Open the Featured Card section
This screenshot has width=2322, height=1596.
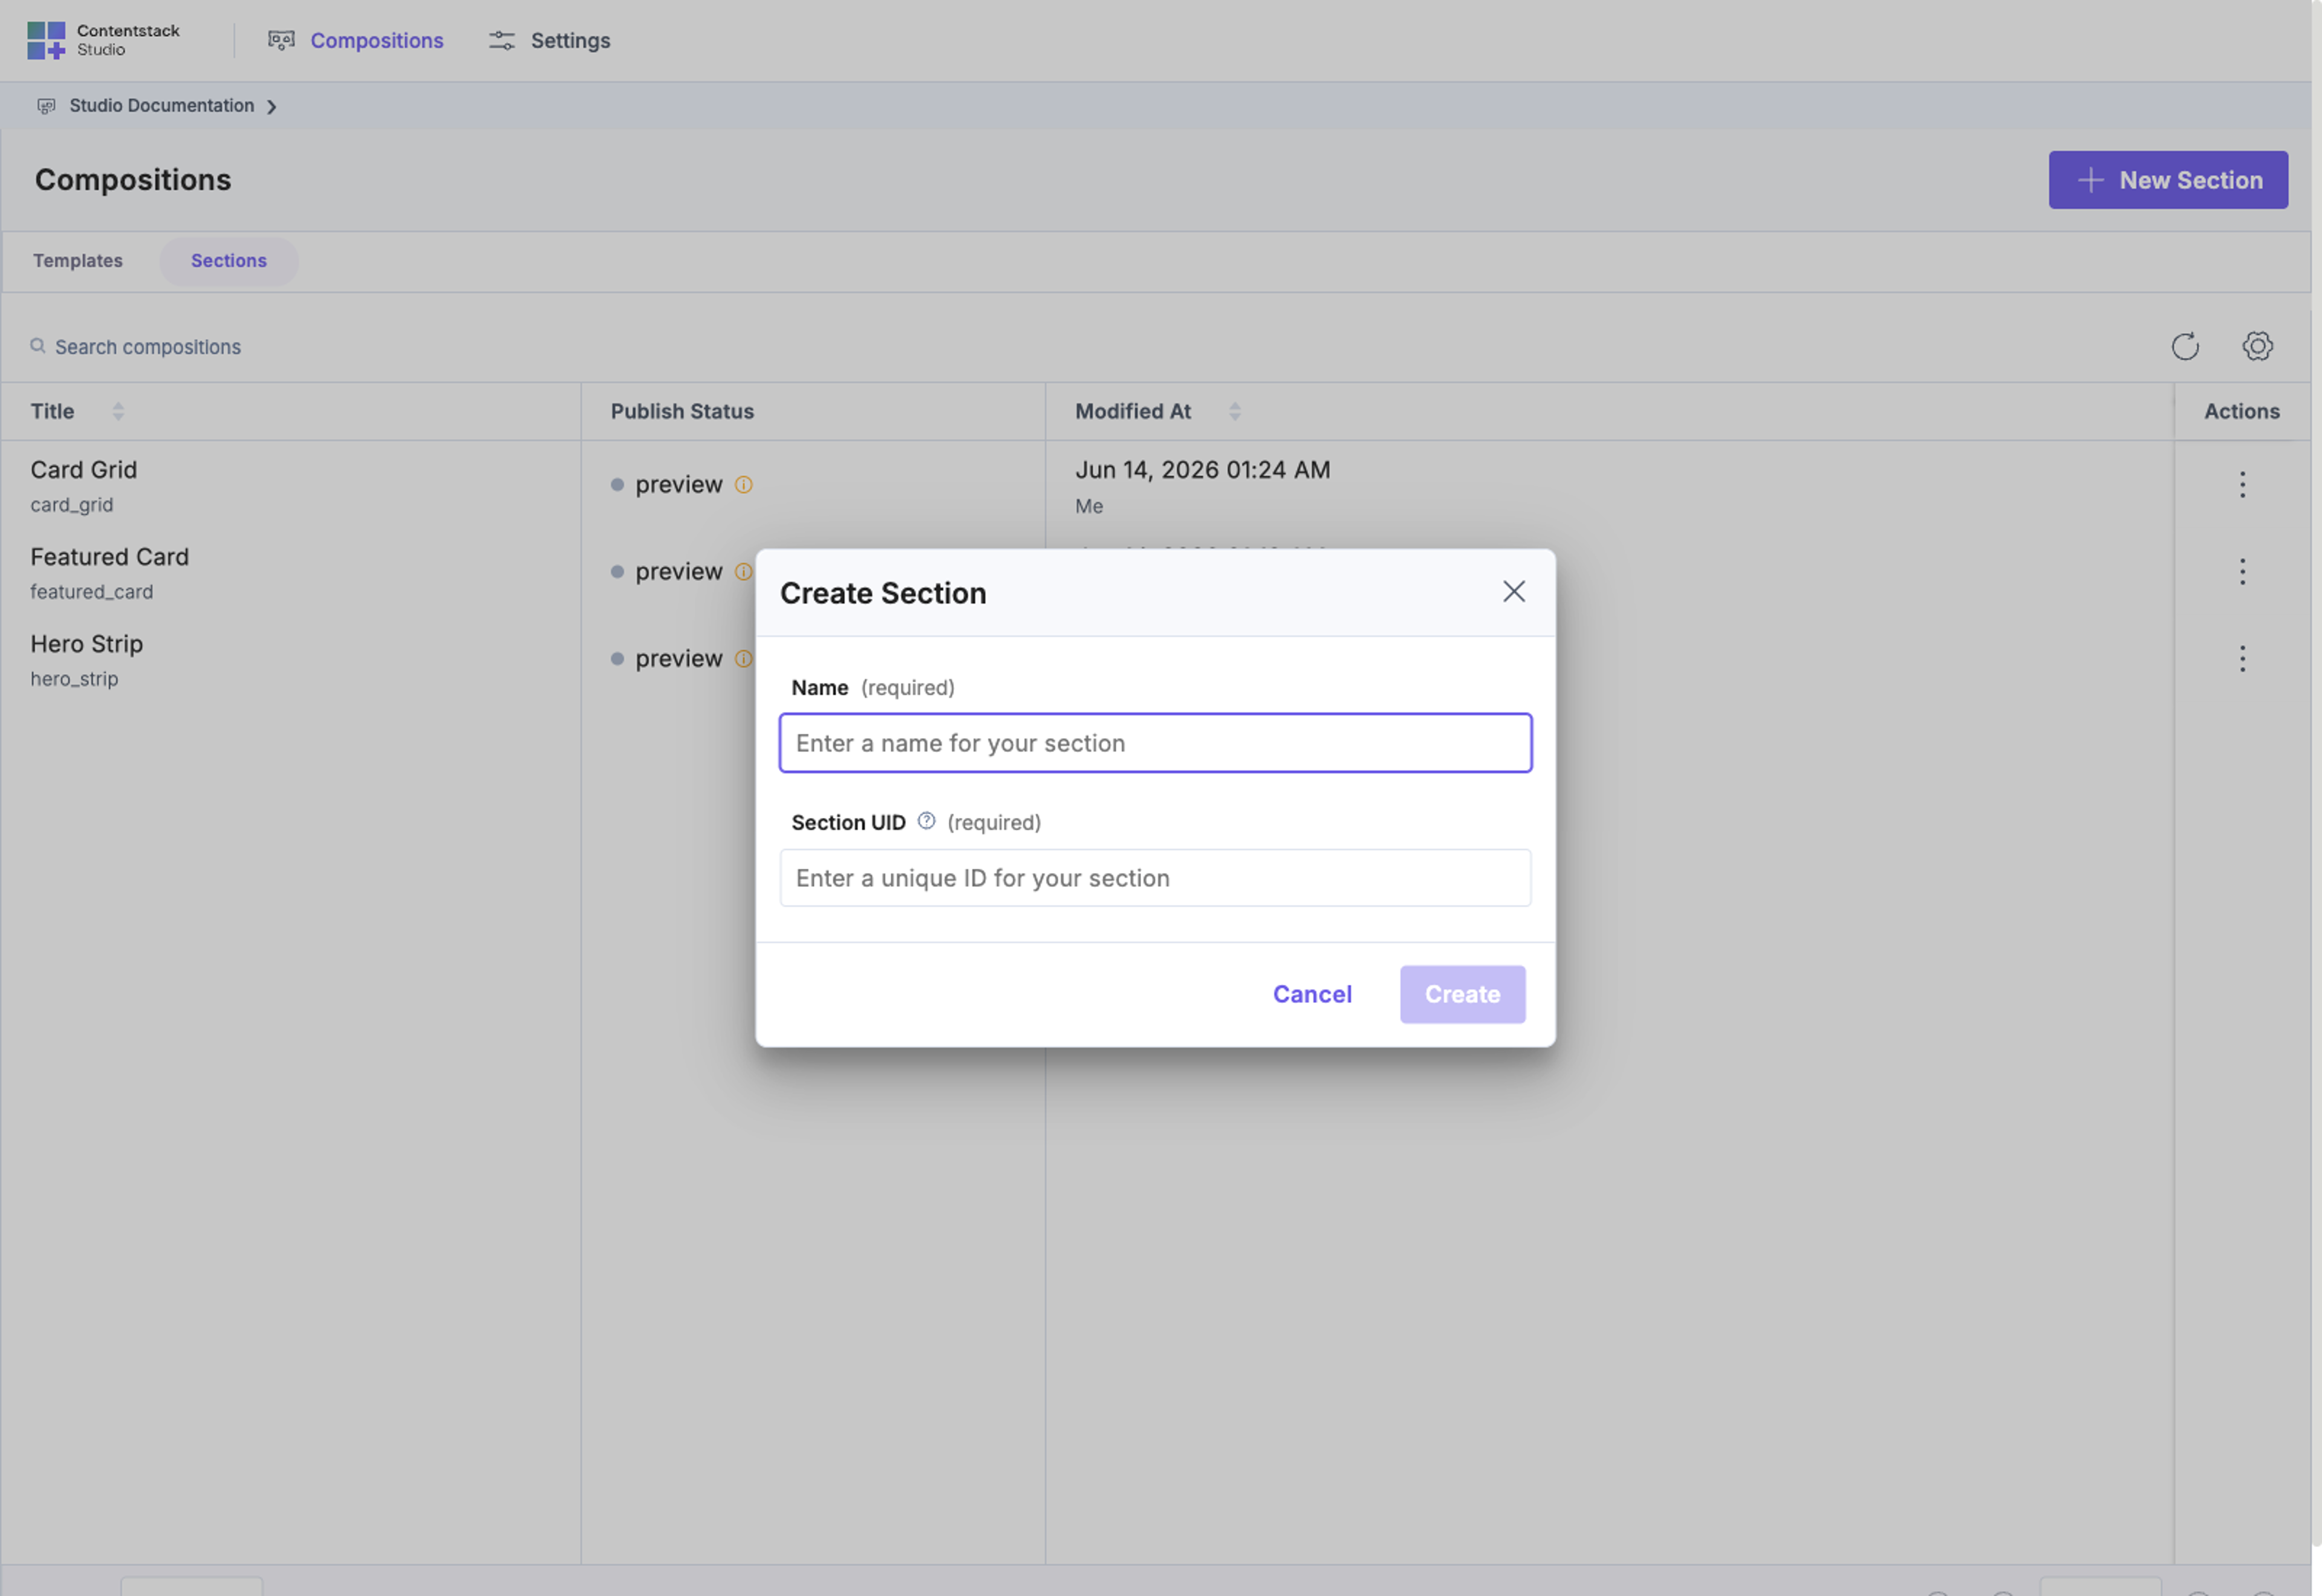click(x=109, y=556)
